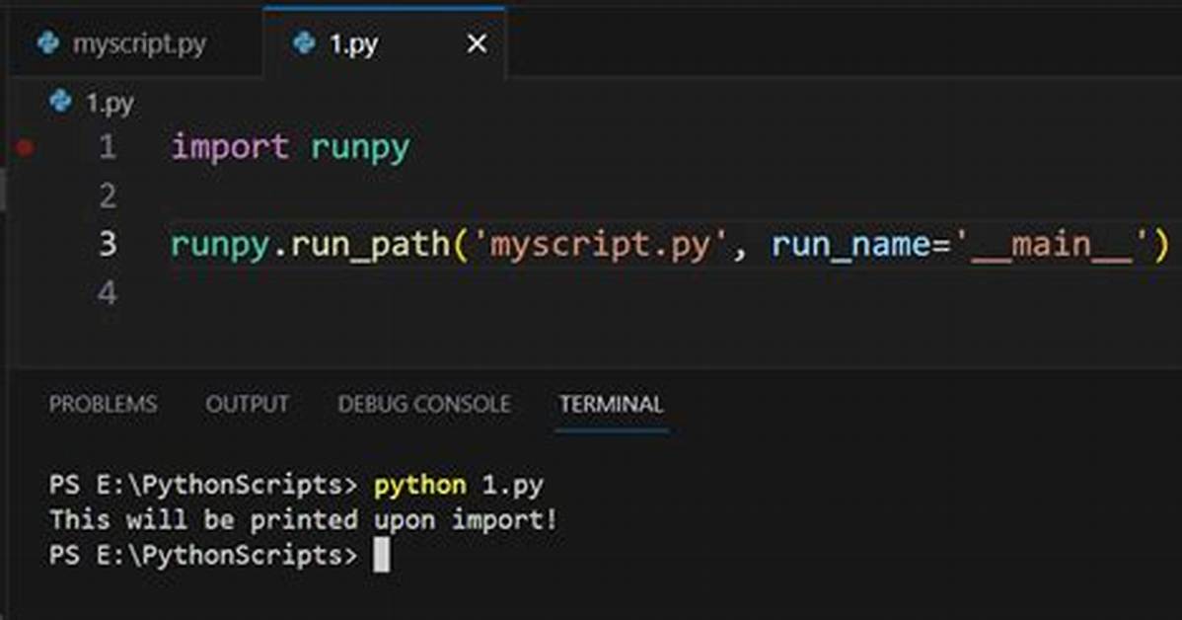Click the 'python' command in the terminal
This screenshot has height=620, width=1182.
[420, 485]
